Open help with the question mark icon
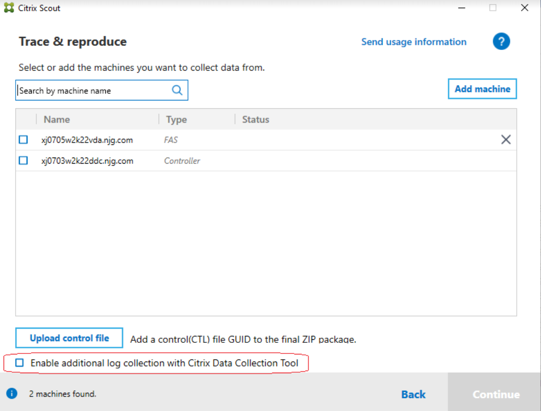The width and height of the screenshot is (541, 411). pos(501,41)
